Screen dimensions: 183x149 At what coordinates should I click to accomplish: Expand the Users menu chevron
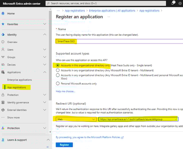pos(45,49)
